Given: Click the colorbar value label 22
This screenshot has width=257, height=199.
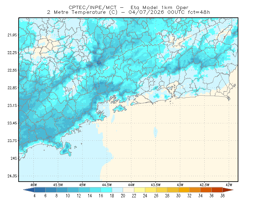Looking at the screenshot, I should click(x=134, y=196).
